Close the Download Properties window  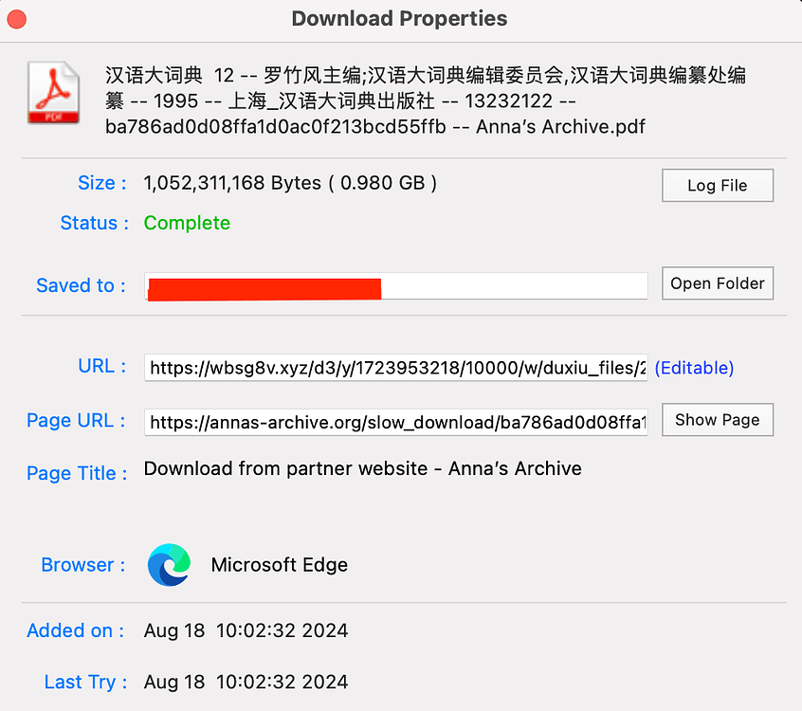click(16, 19)
